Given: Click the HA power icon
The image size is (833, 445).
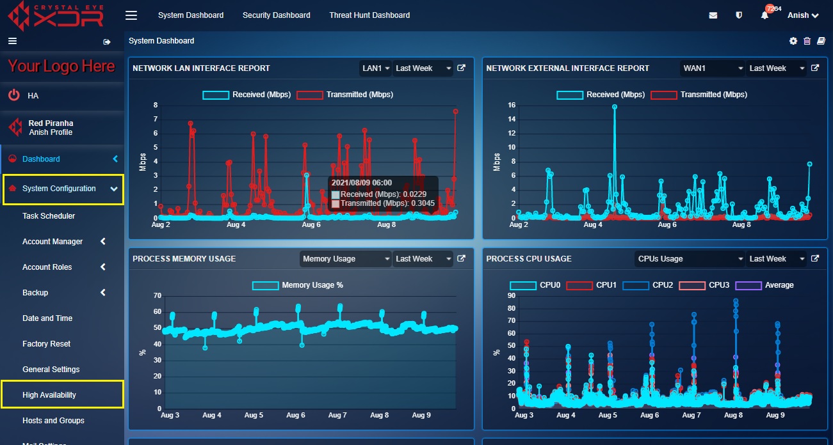Looking at the screenshot, I should (14, 95).
